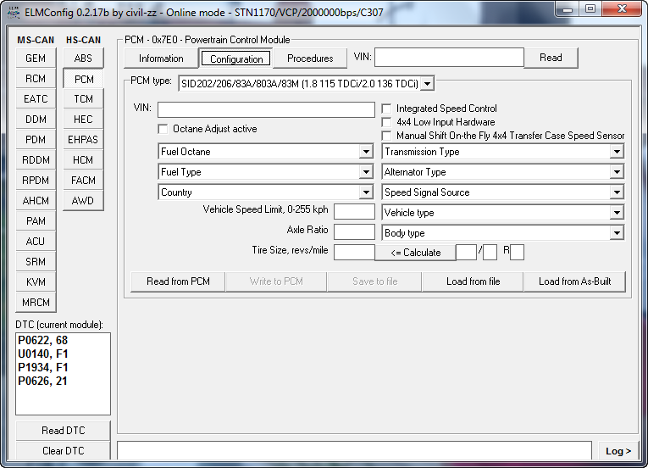Expand the Vehicle type dropdown

617,213
